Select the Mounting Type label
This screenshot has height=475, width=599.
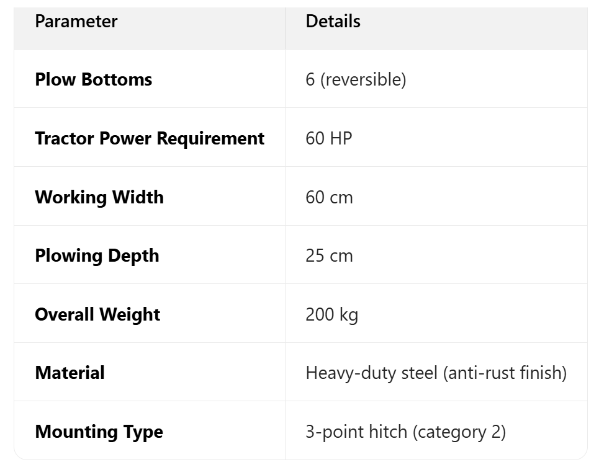tap(99, 432)
